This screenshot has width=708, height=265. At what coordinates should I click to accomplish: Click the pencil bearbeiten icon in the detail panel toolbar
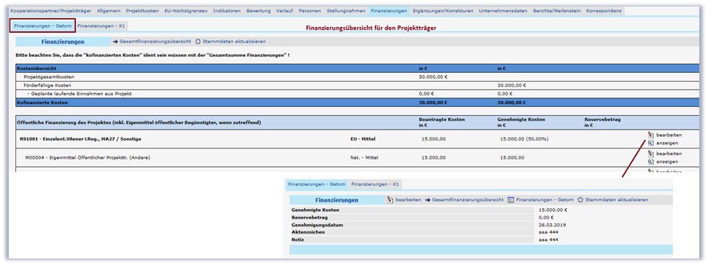tap(390, 199)
